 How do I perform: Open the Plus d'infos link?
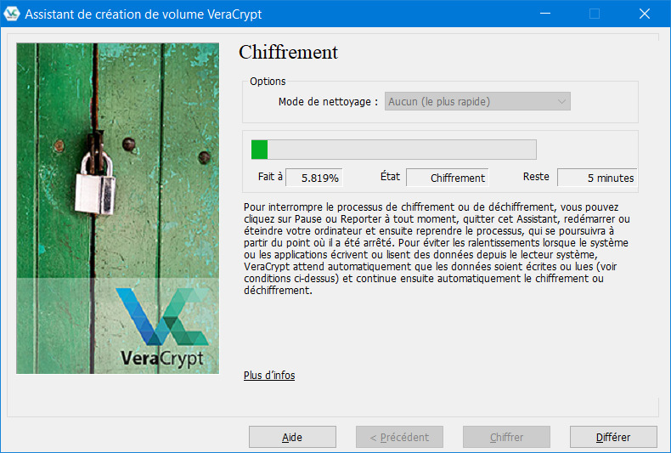269,375
